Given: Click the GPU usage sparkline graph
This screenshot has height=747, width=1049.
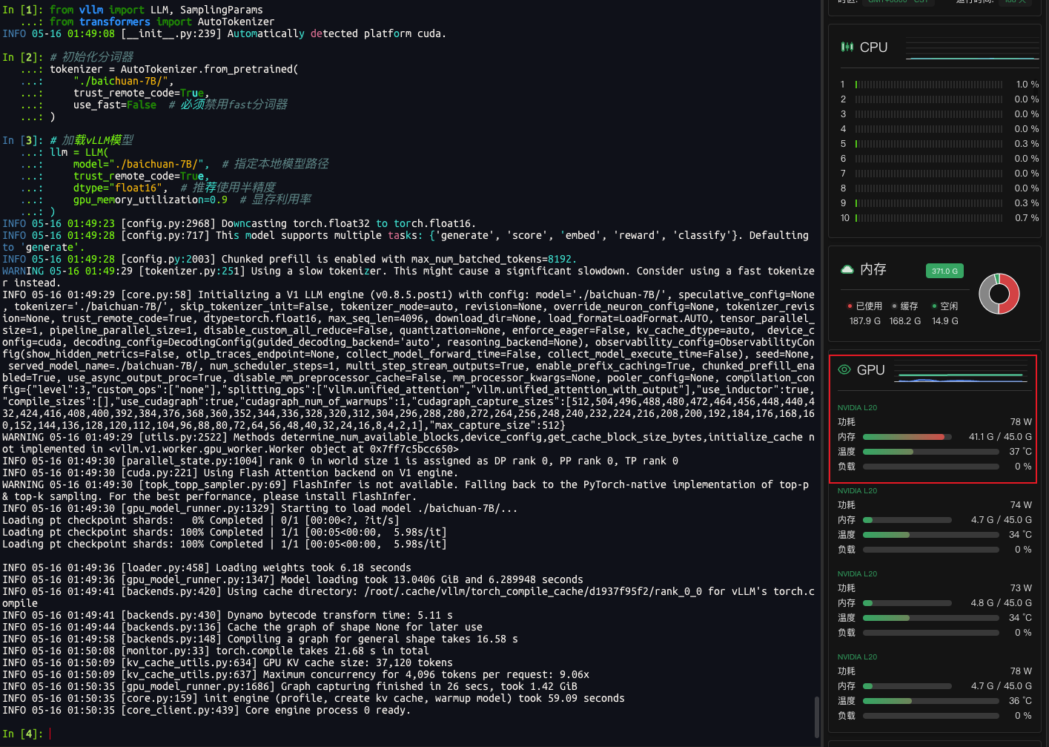Looking at the screenshot, I should pyautogui.click(x=962, y=379).
